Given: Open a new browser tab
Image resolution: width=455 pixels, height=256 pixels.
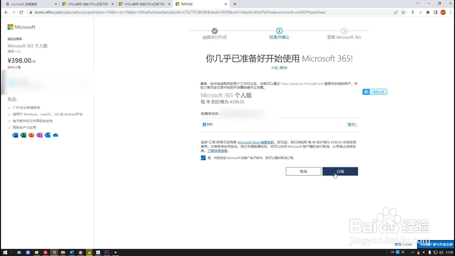Looking at the screenshot, I should click(235, 4).
